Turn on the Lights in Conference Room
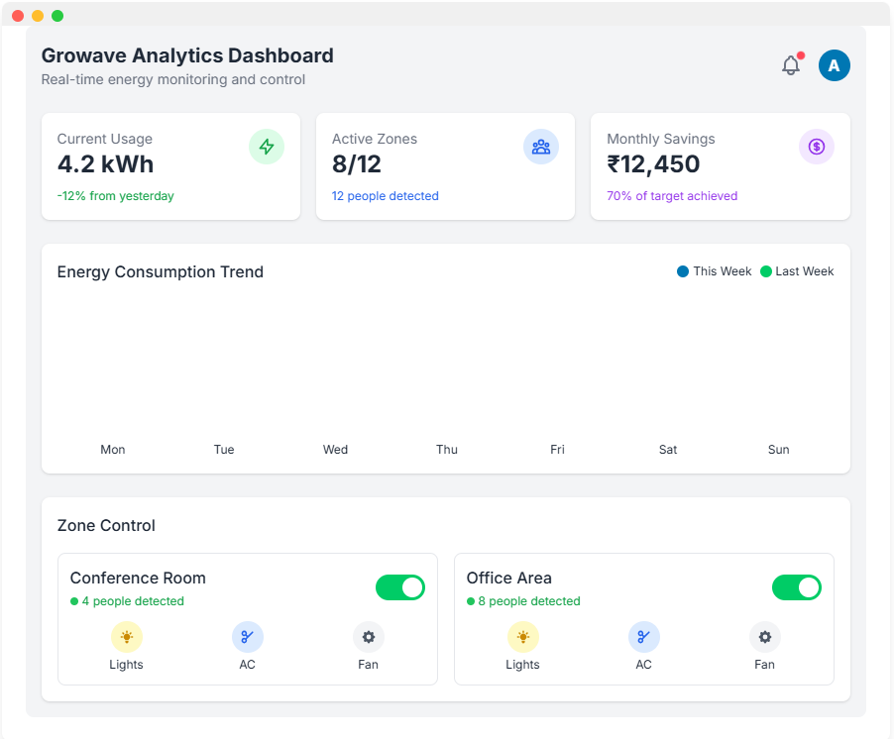The image size is (894, 739). [126, 637]
